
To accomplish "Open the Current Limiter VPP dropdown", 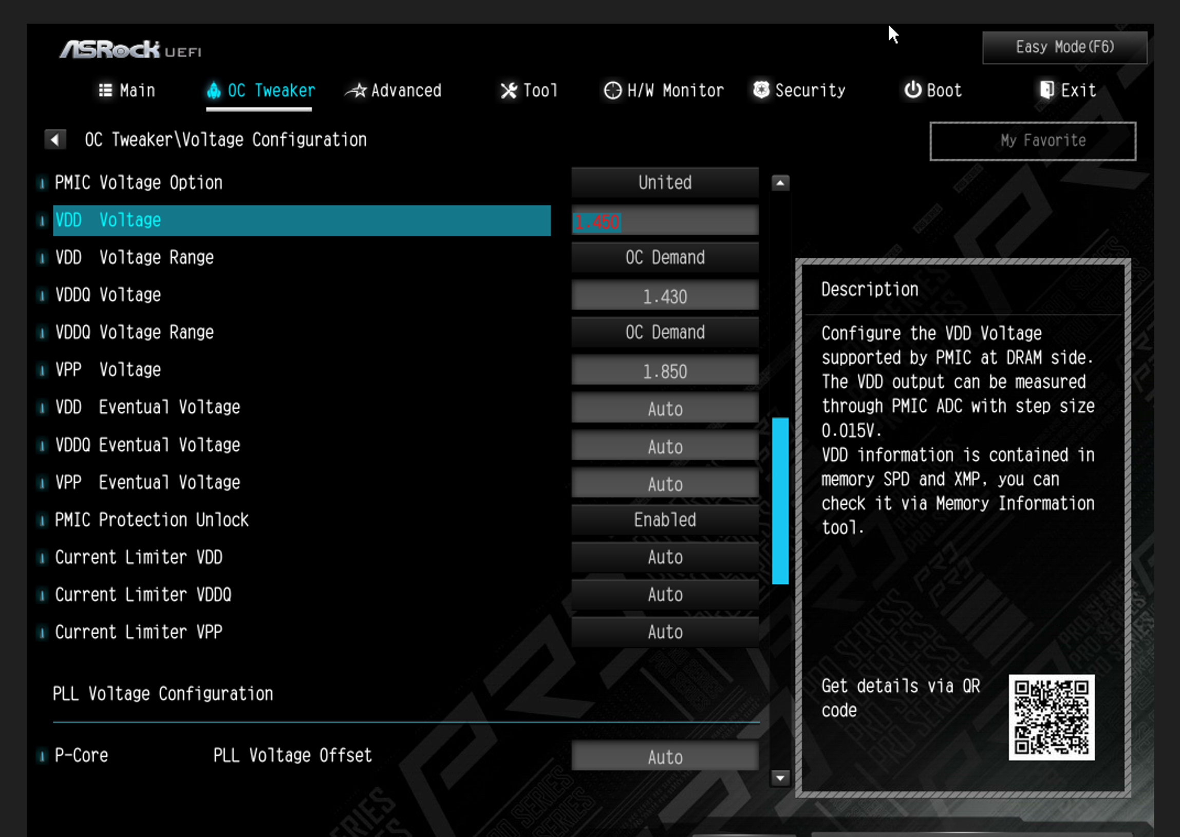I will click(665, 632).
